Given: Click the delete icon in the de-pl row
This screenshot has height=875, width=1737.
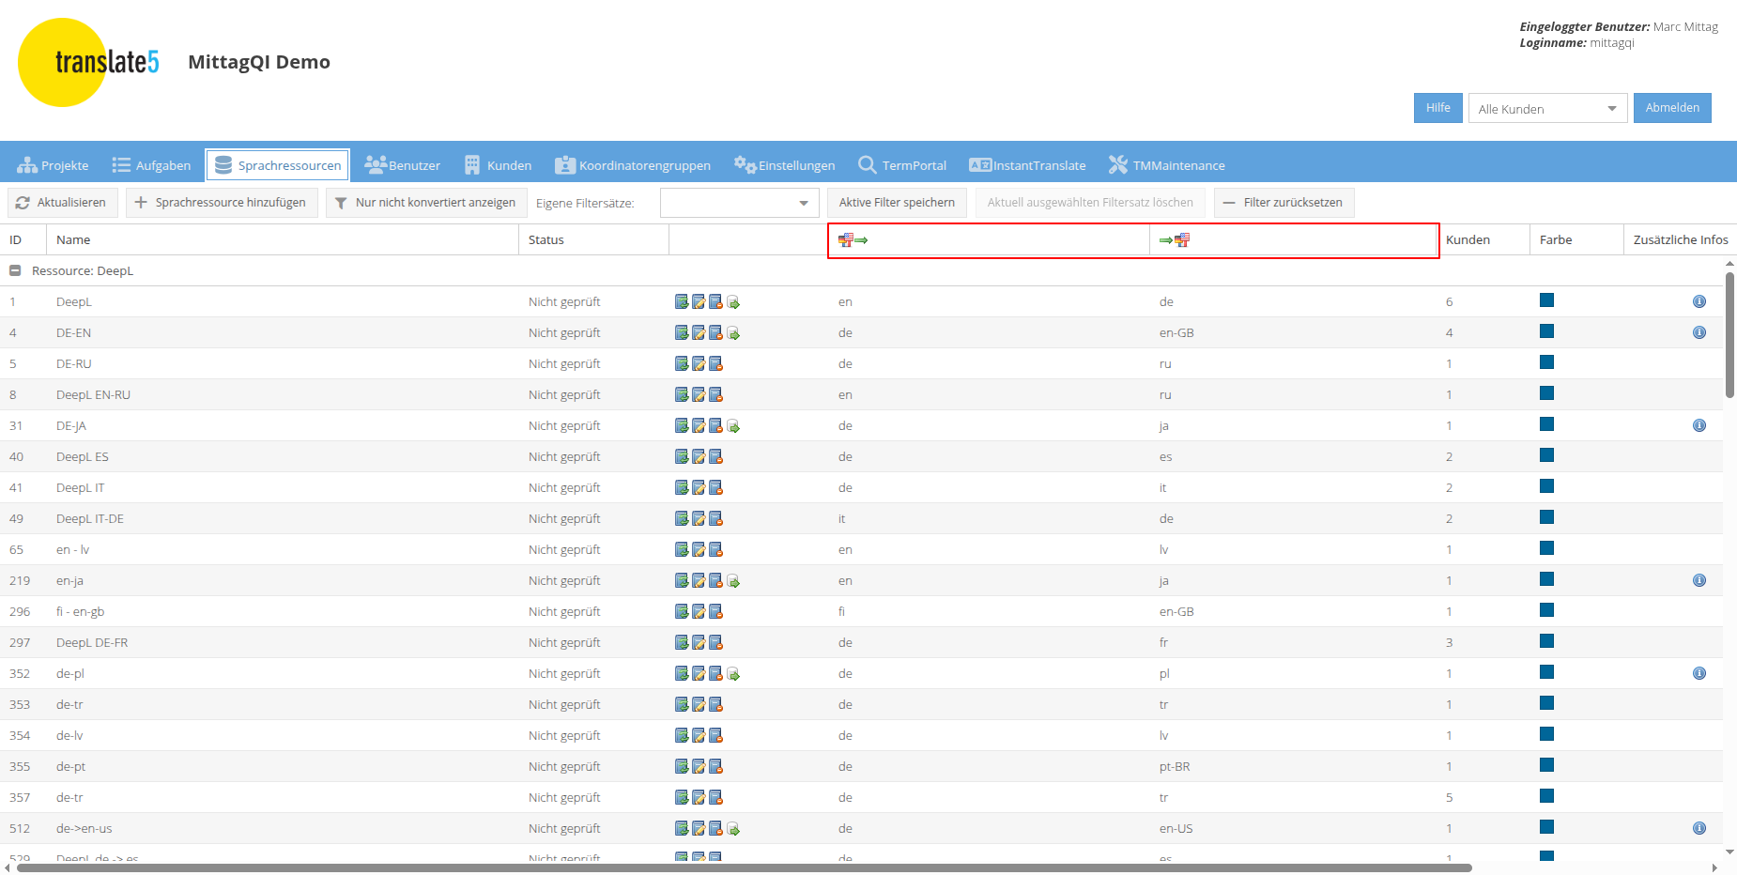Looking at the screenshot, I should pyautogui.click(x=715, y=674).
